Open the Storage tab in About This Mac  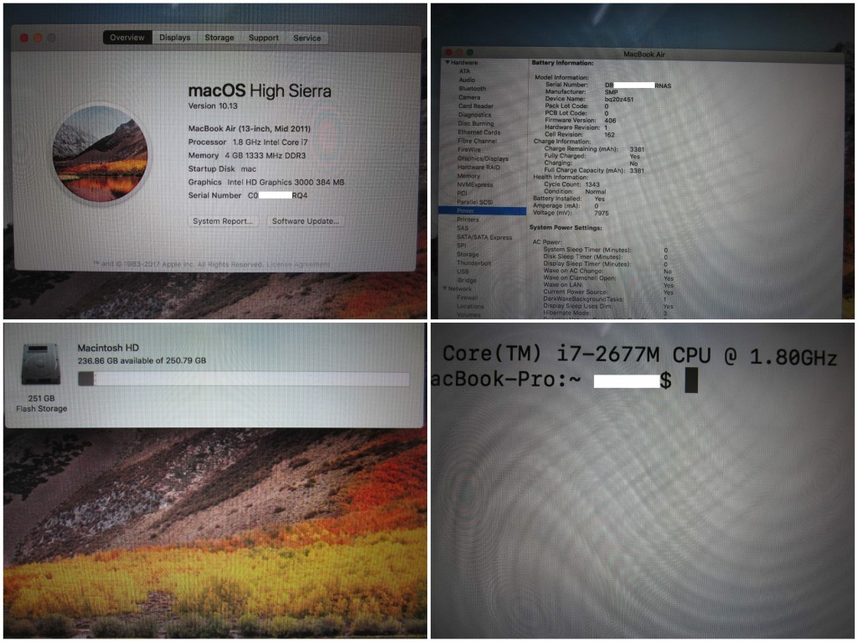click(x=220, y=38)
